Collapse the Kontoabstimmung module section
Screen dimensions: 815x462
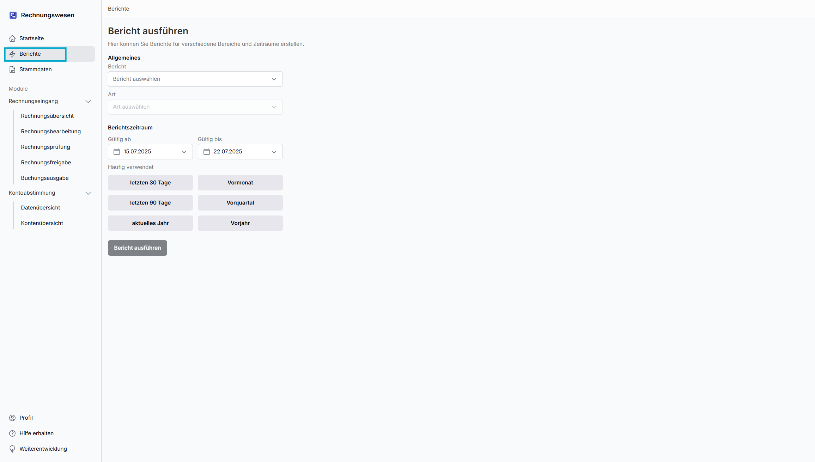point(88,193)
